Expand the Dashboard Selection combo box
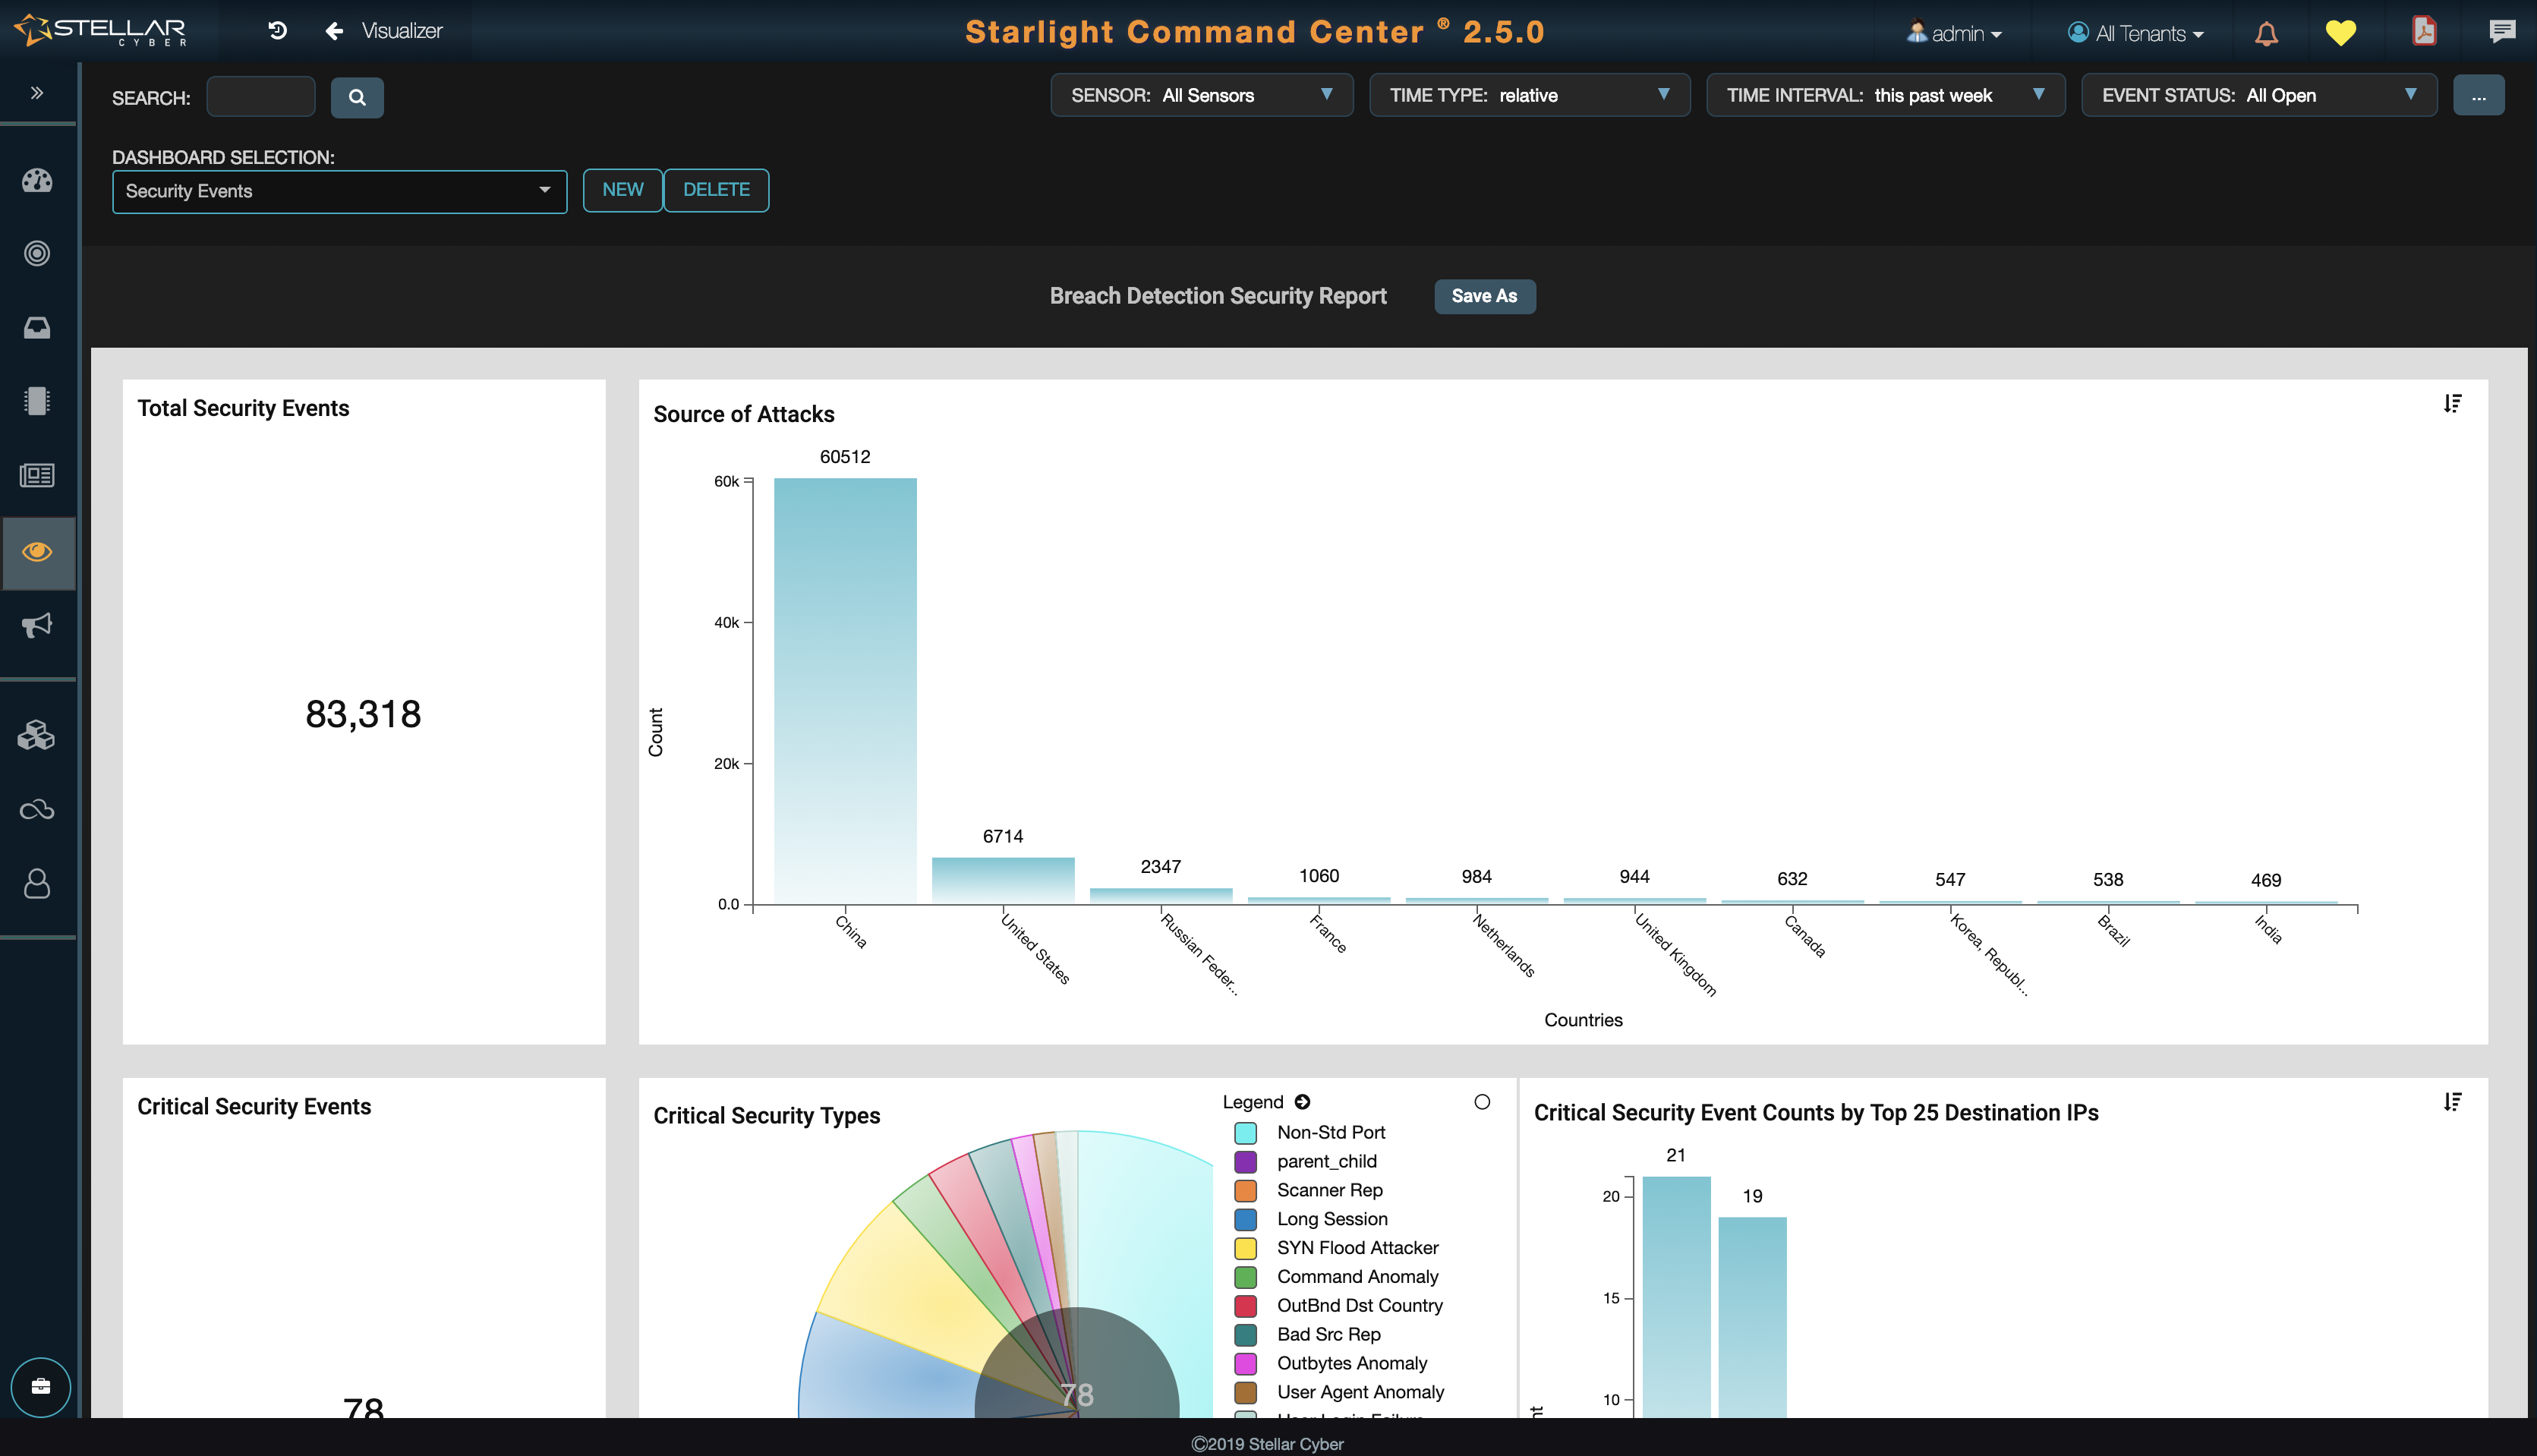 [x=339, y=191]
